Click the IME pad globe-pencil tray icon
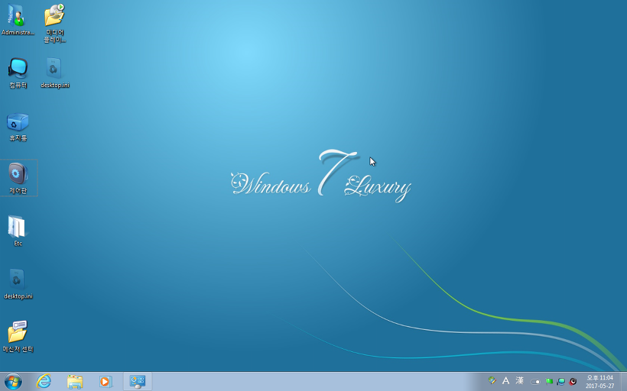The width and height of the screenshot is (627, 391). point(492,380)
